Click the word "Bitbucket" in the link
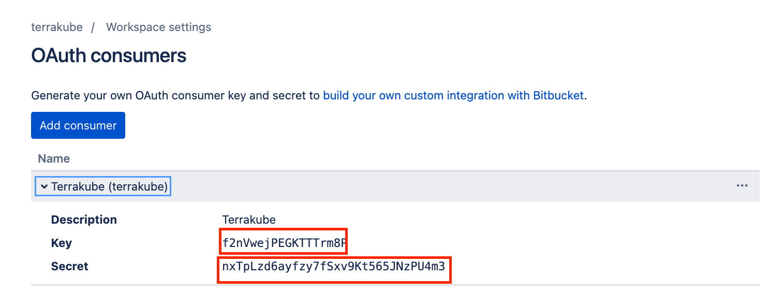 (558, 95)
